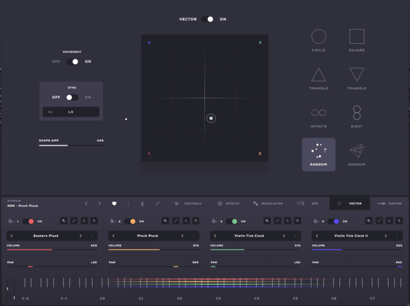Select the Circle vector shape
Image resolution: width=410 pixels, height=306 pixels.
pyautogui.click(x=318, y=40)
